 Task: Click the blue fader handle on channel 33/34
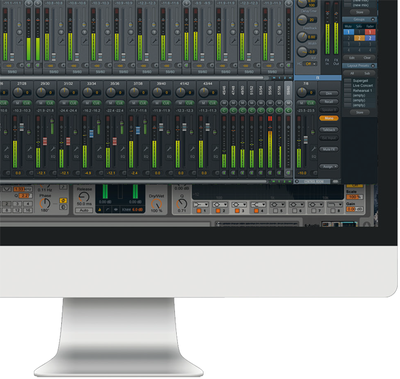pos(91,134)
